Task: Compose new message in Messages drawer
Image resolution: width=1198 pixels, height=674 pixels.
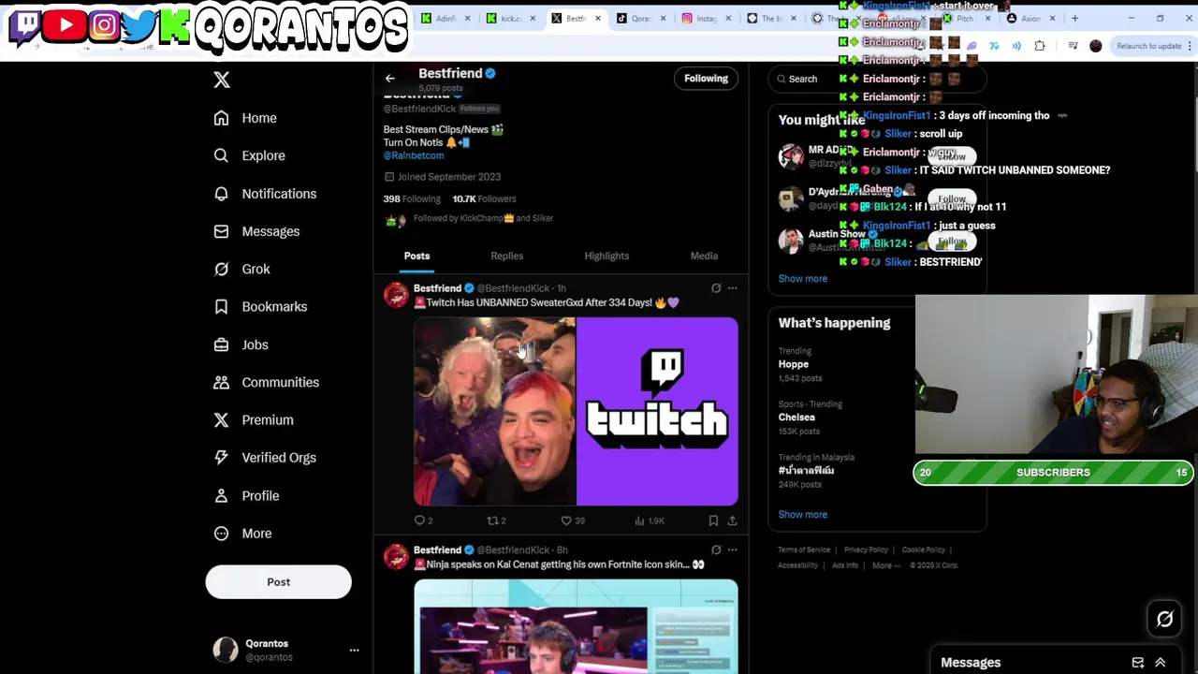Action: coord(1137,663)
